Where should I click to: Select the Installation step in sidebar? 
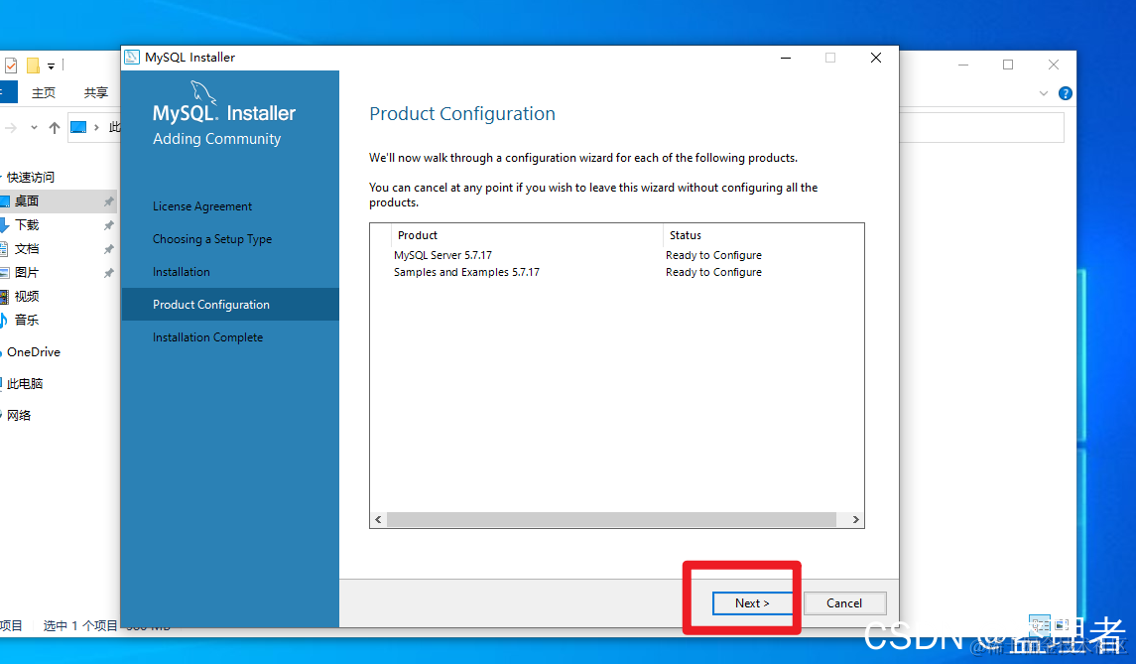point(182,272)
